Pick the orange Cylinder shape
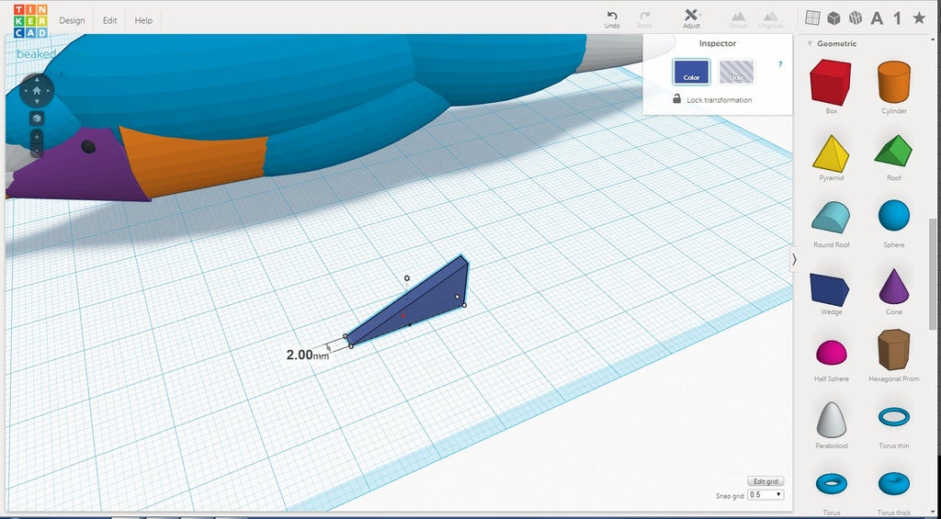 (894, 82)
